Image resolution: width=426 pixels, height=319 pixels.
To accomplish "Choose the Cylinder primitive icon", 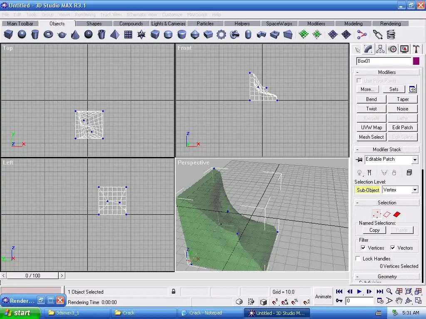I will (35, 34).
